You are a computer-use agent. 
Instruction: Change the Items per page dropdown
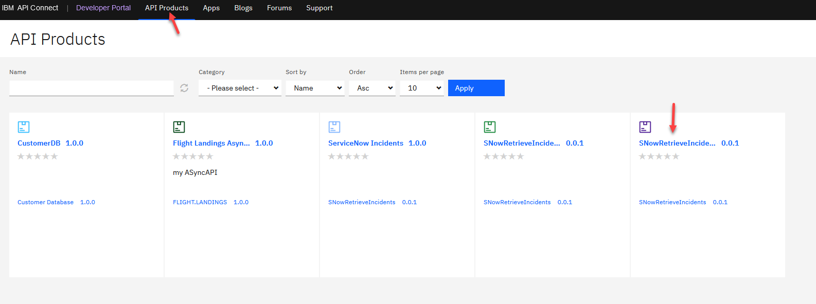[x=421, y=88]
